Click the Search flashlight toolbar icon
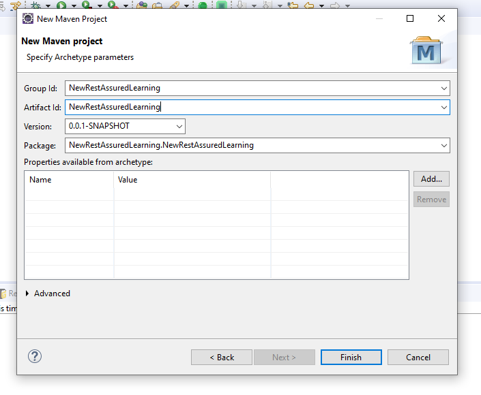The height and width of the screenshot is (395, 481). click(175, 5)
